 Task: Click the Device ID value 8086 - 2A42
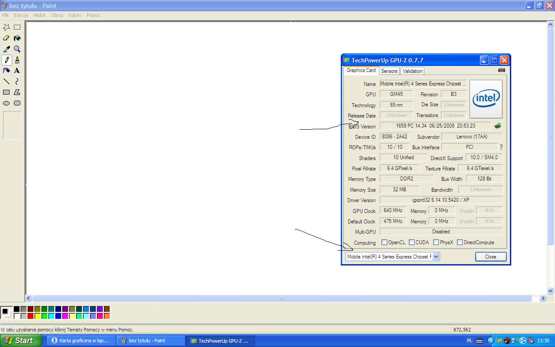pyautogui.click(x=395, y=137)
